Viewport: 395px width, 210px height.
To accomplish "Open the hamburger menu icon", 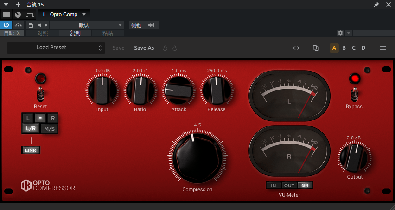I will click(383, 48).
